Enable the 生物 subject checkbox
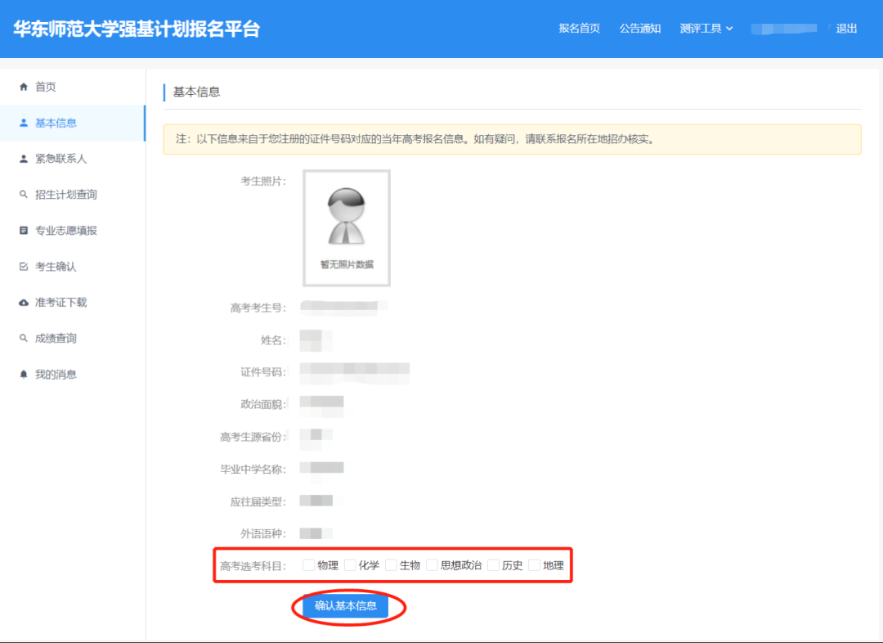883x643 pixels. (391, 564)
